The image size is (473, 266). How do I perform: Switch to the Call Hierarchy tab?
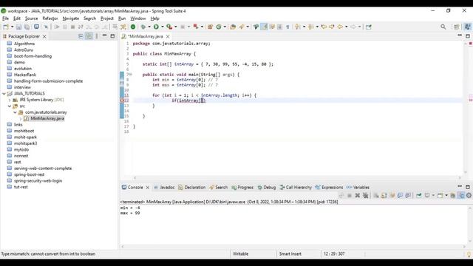[296, 187]
